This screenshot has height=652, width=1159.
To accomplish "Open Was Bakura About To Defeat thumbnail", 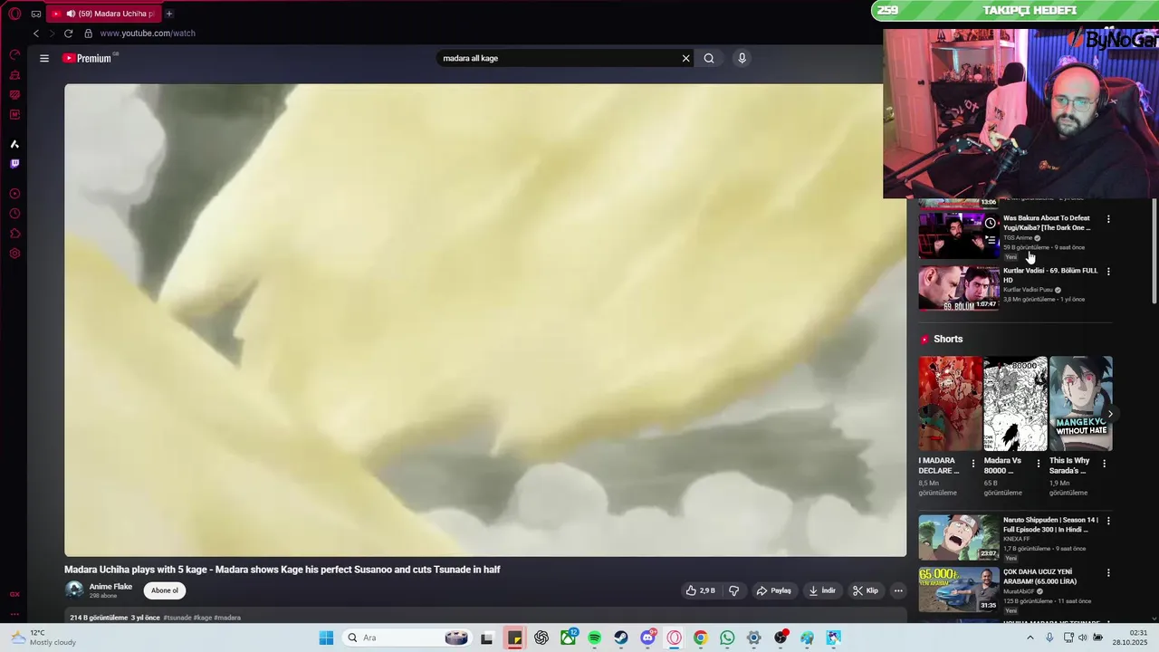I will coord(959,235).
